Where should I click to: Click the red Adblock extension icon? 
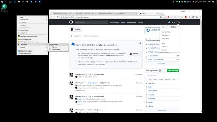tap(186, 17)
